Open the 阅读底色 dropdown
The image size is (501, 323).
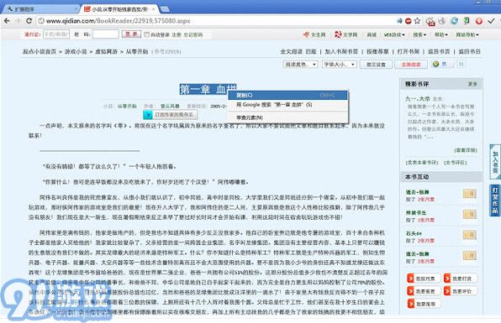point(300,65)
